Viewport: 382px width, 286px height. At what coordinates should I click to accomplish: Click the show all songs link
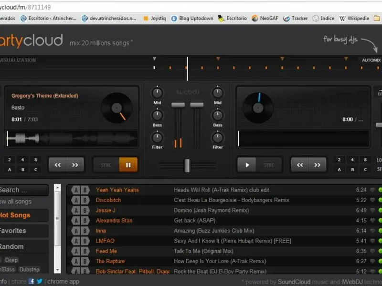point(16,202)
